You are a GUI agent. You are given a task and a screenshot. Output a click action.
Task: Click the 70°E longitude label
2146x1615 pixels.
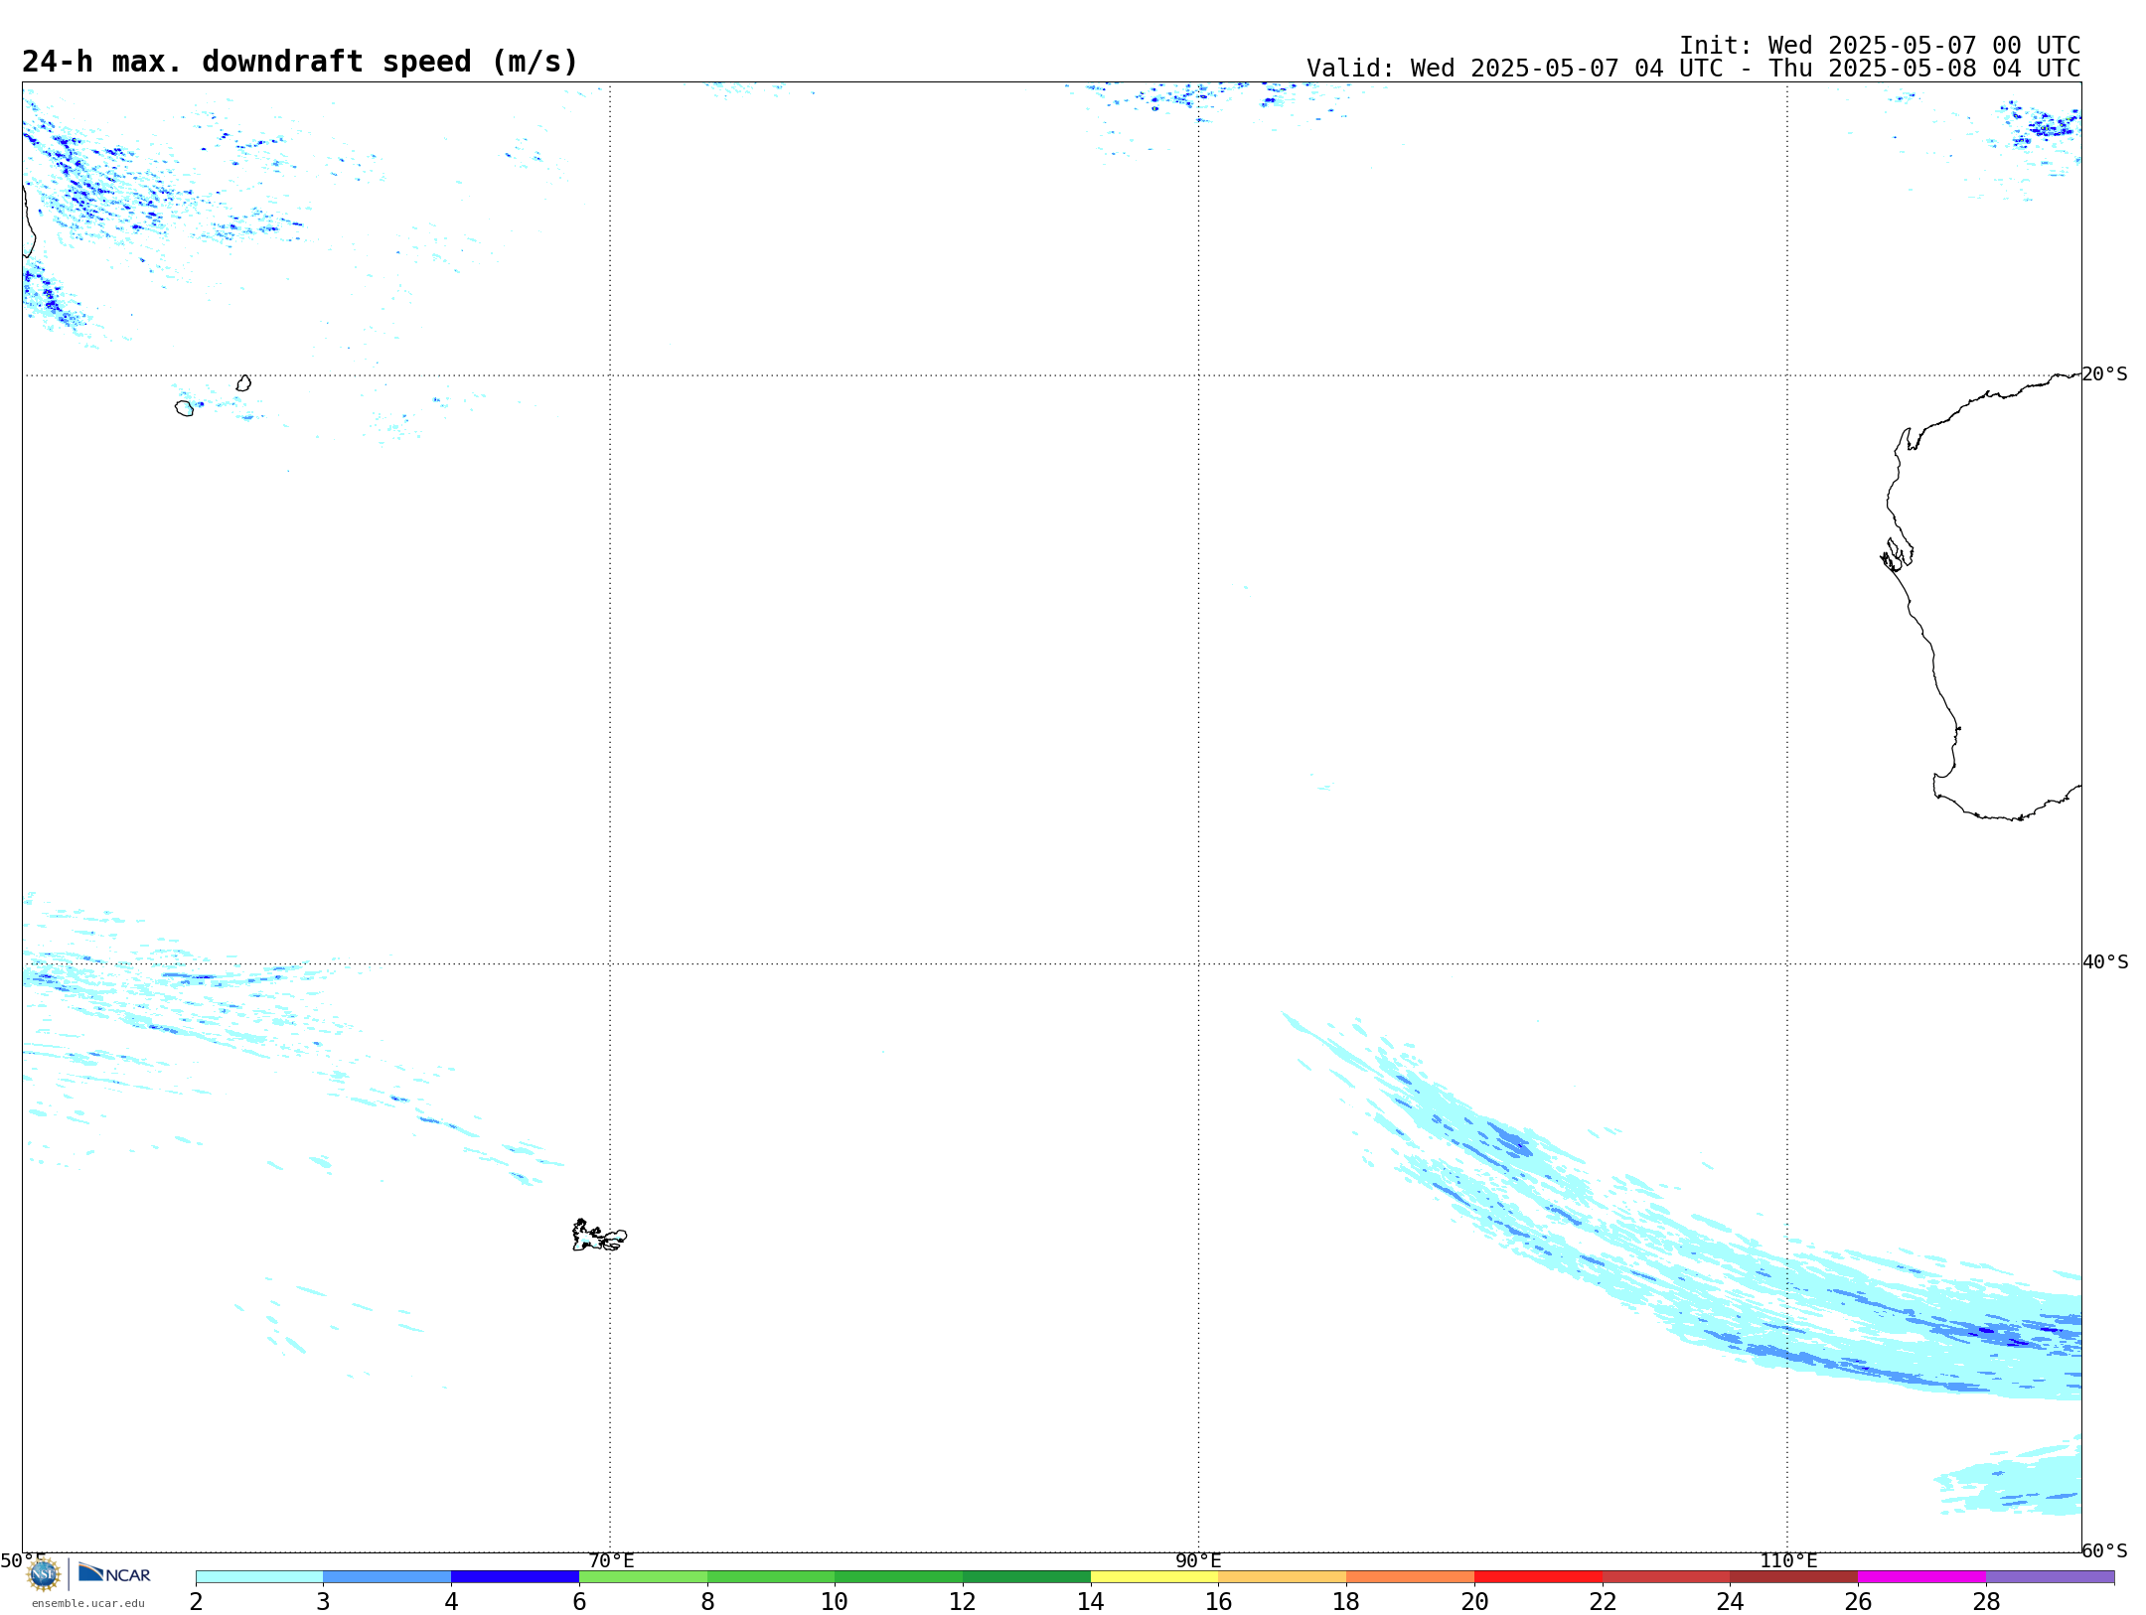(611, 1561)
